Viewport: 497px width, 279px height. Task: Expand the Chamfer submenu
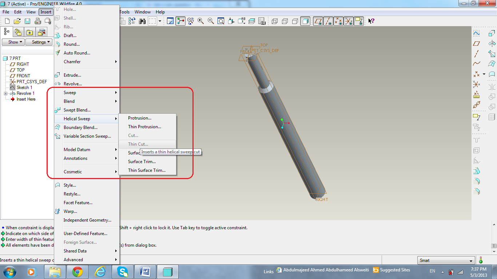(x=87, y=62)
